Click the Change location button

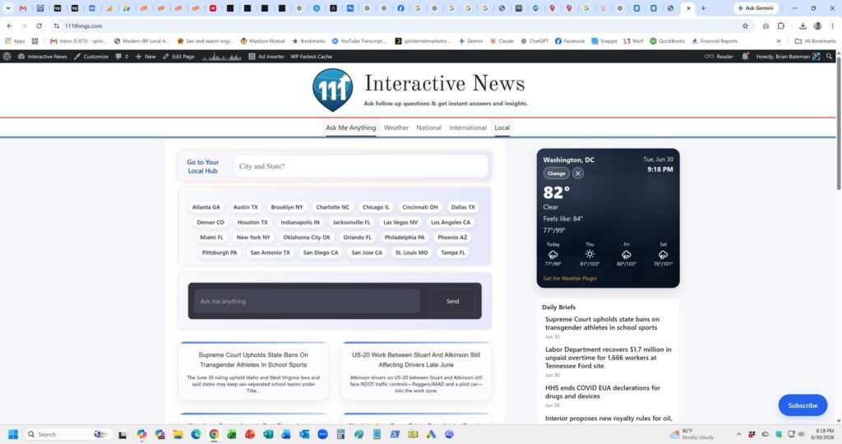coord(556,173)
